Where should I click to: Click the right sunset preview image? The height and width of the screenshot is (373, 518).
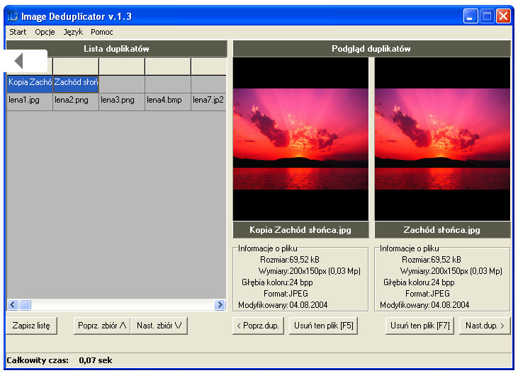442,139
